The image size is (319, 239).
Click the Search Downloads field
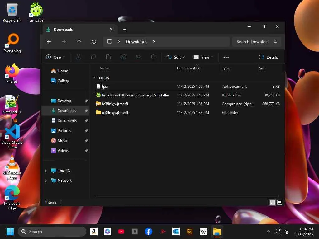tap(257, 42)
